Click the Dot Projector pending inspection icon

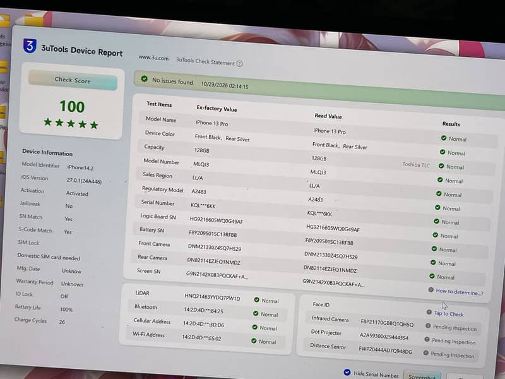click(x=427, y=339)
